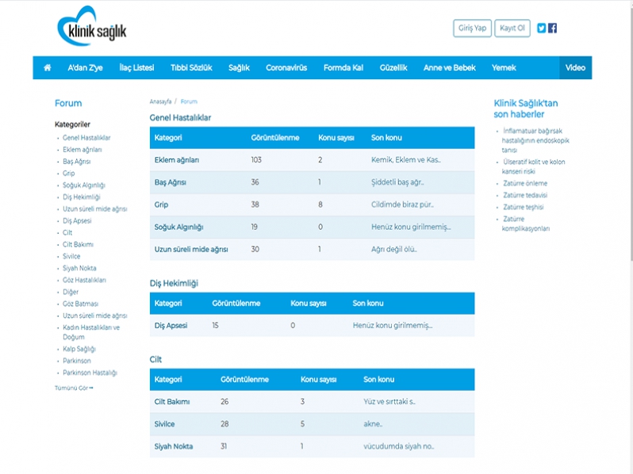Open last topic 'Ağrı değil ölü..'
This screenshot has width=633, height=474.
pos(394,250)
